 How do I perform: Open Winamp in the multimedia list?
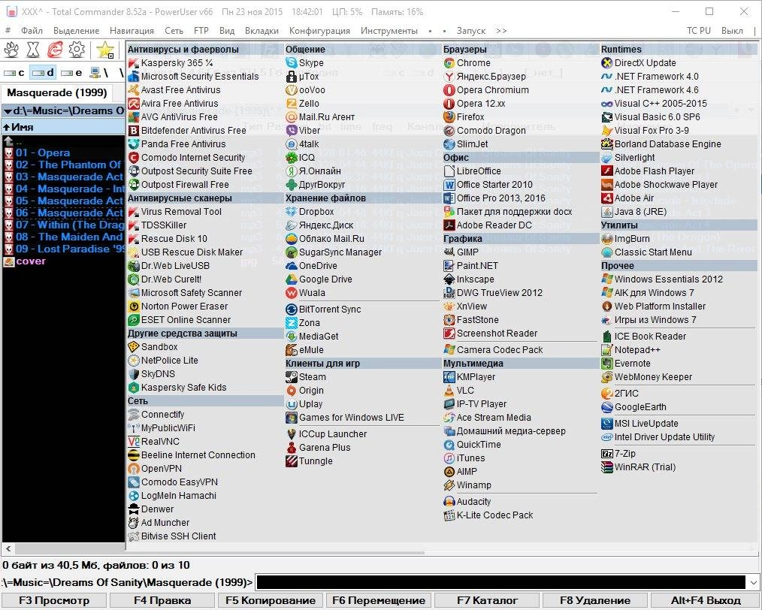[x=467, y=485]
